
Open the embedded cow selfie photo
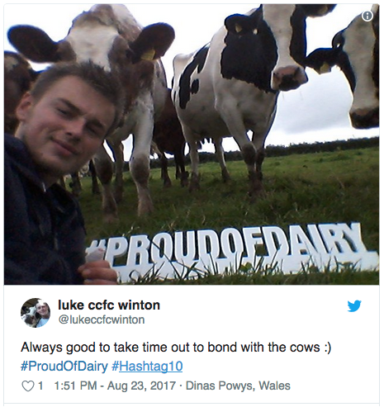(x=192, y=144)
